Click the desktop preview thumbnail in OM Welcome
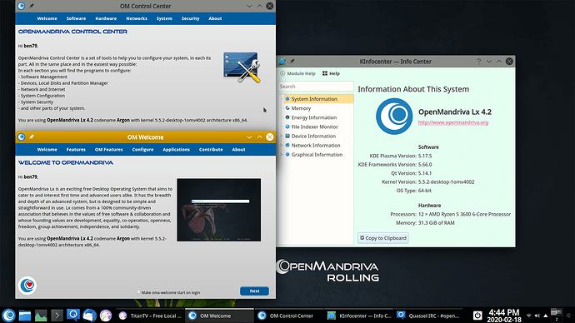575x323 pixels. pos(219,210)
